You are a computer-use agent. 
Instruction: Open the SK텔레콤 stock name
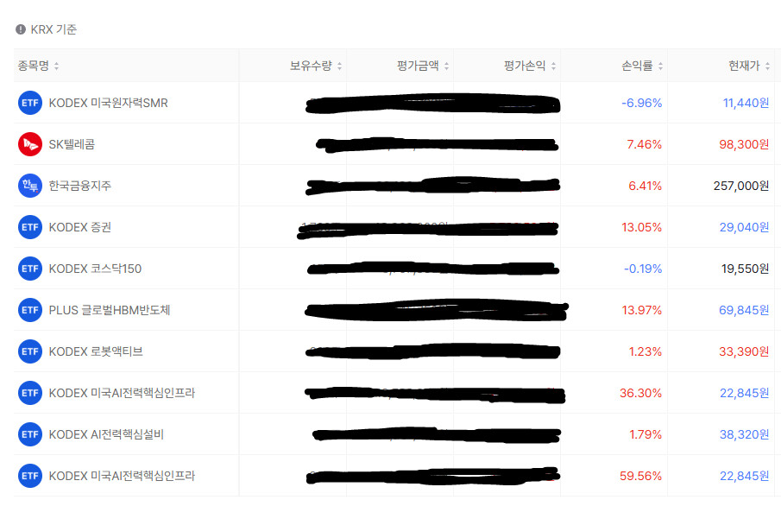pyautogui.click(x=72, y=144)
